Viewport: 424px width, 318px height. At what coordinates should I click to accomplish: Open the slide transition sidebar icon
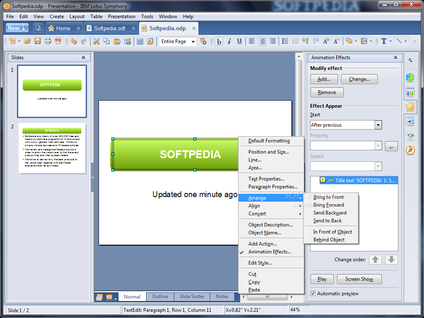coord(410,121)
